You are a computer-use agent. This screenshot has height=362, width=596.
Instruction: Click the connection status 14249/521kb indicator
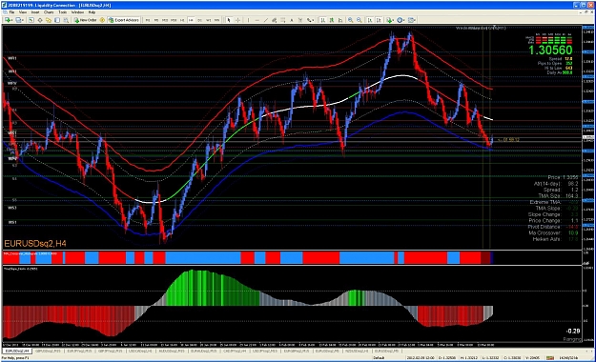(568, 358)
